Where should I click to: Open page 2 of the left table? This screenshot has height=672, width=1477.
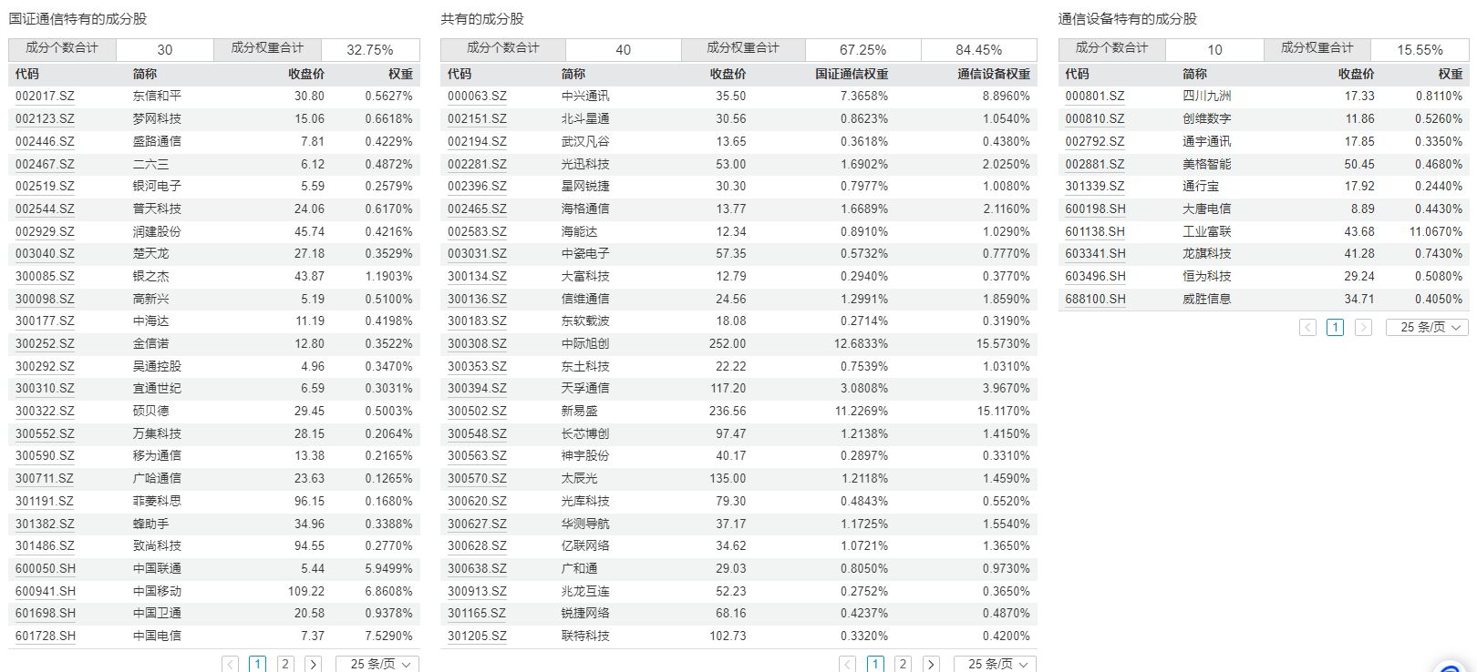pos(285,664)
